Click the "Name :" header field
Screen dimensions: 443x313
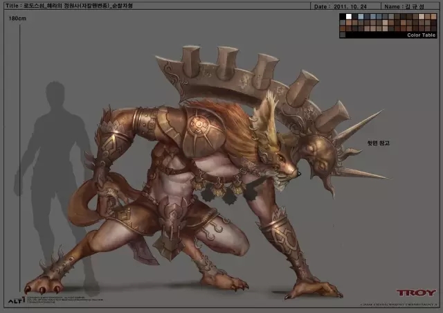coord(410,6)
